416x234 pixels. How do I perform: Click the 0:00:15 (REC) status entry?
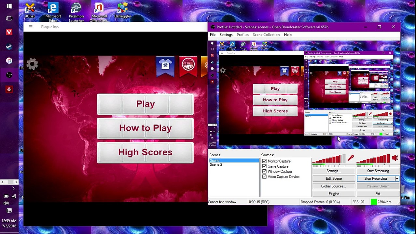259,202
